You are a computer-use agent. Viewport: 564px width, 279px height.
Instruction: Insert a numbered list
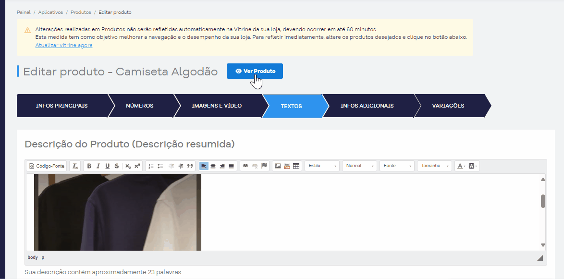pos(151,166)
